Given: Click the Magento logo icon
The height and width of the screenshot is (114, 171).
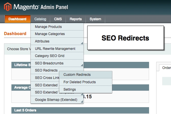Looking at the screenshot, I should tap(8, 7).
